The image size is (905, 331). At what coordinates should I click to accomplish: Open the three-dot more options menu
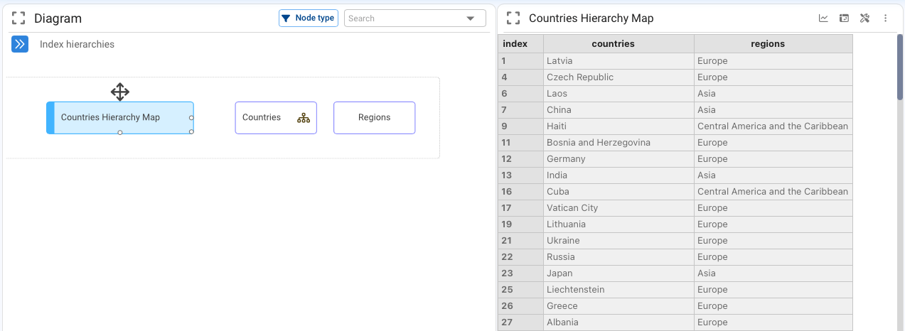pyautogui.click(x=885, y=18)
